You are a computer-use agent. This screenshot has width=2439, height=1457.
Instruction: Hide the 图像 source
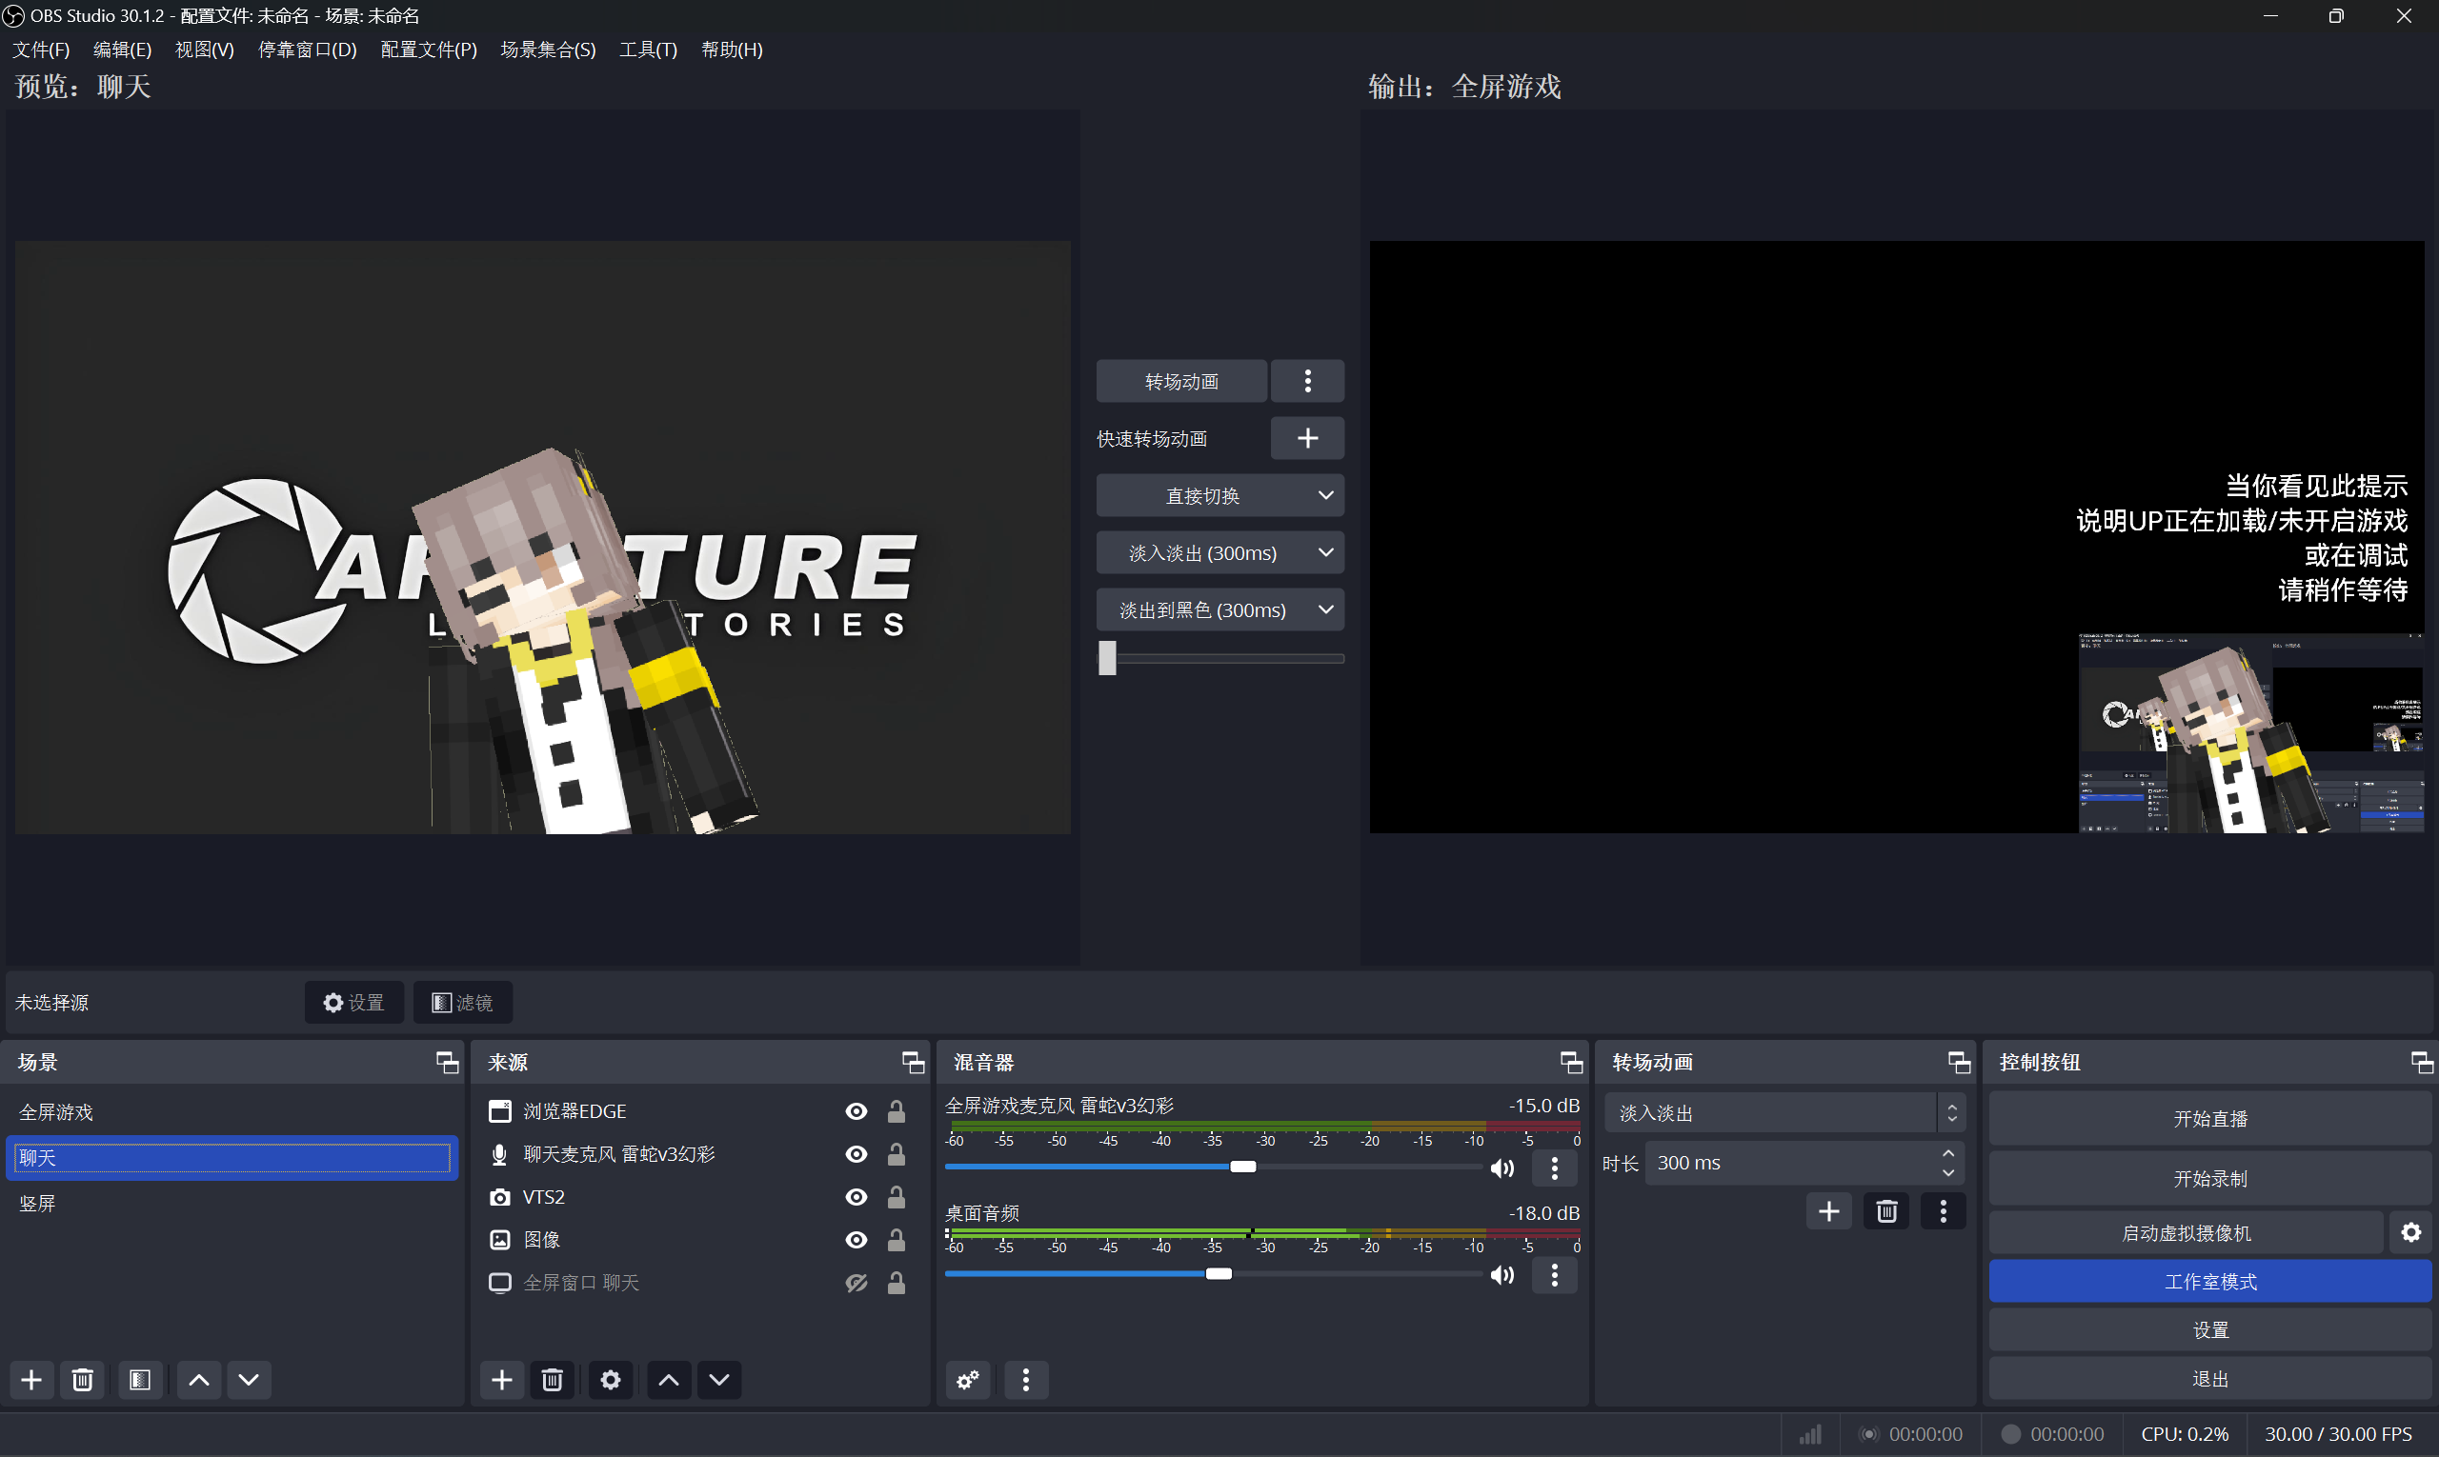(x=857, y=1240)
